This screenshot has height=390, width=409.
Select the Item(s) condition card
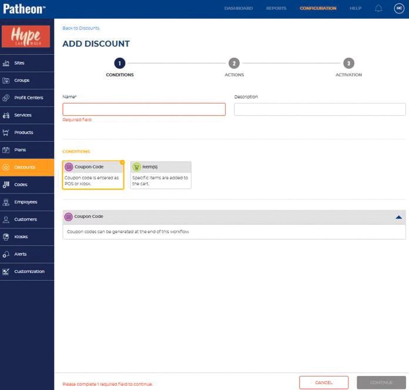click(160, 175)
